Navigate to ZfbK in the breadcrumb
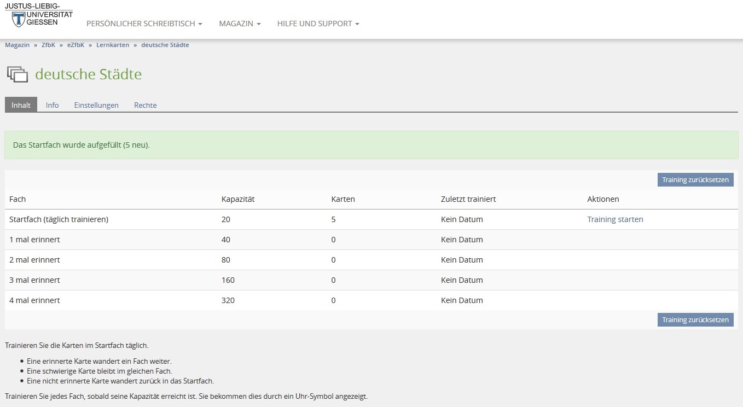The height and width of the screenshot is (407, 743). coord(48,45)
